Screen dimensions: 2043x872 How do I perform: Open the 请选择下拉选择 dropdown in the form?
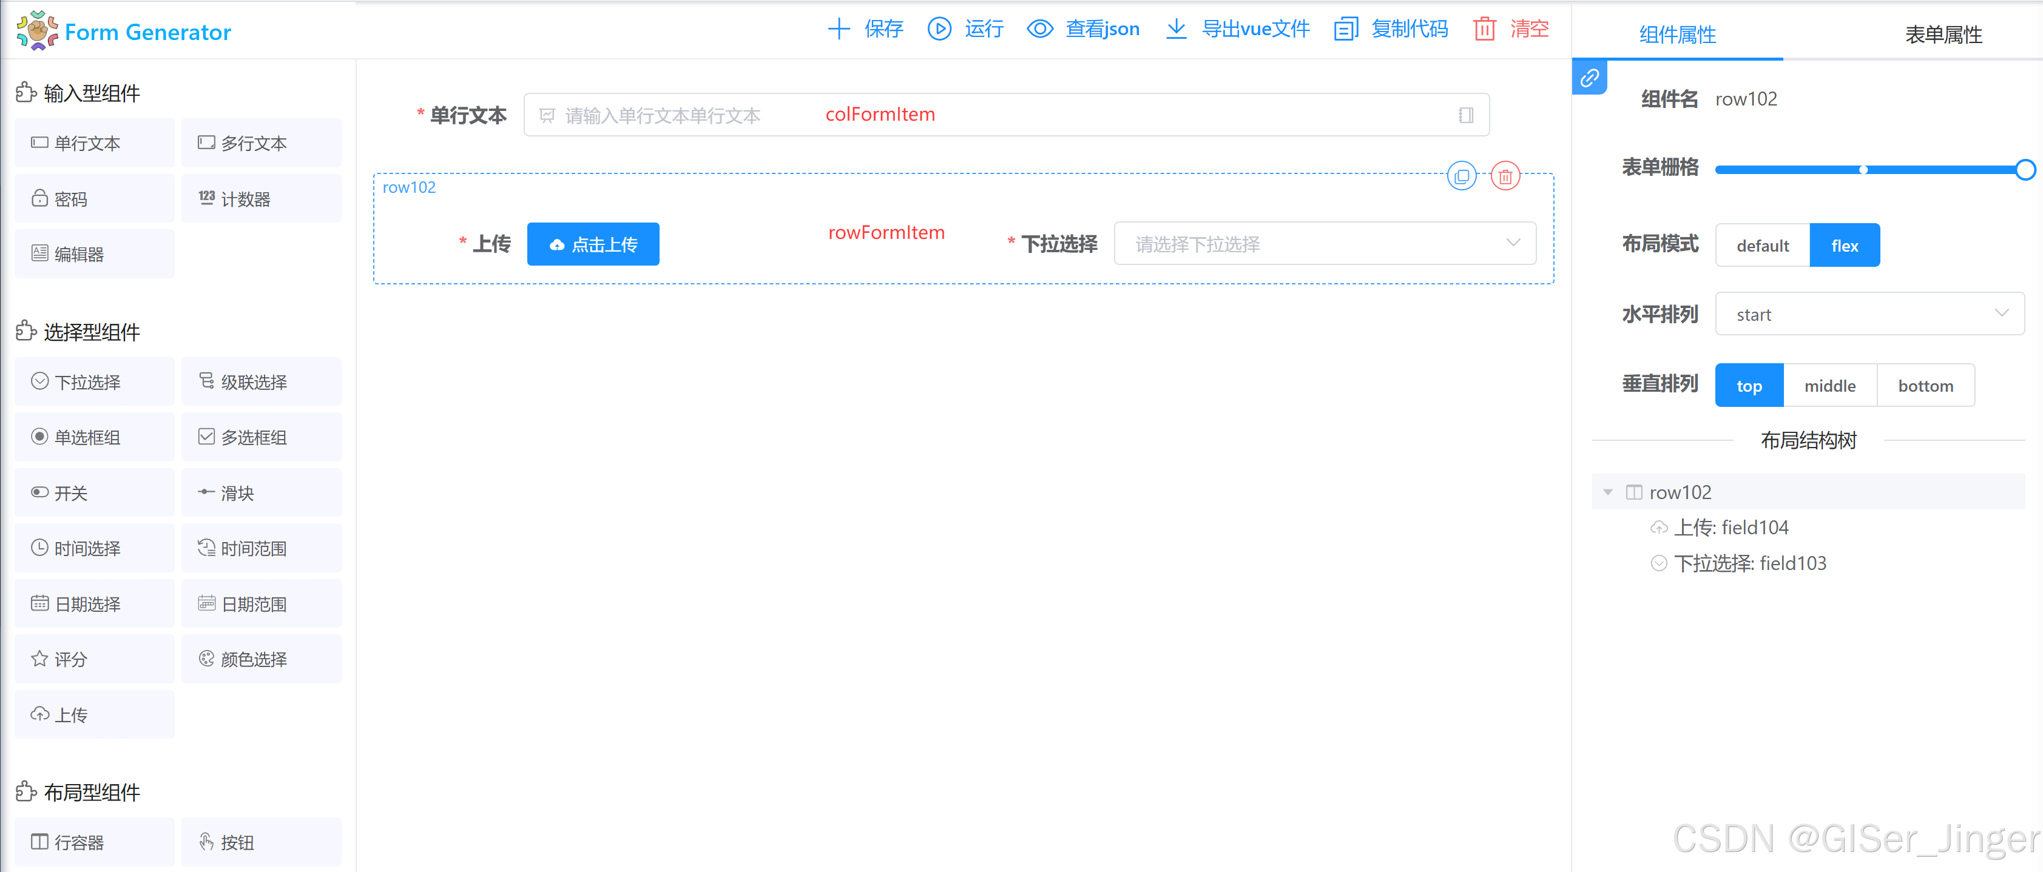1323,244
